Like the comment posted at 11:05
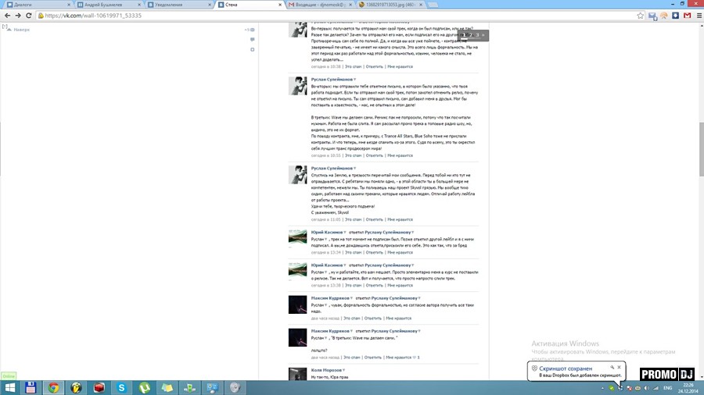Image resolution: width=704 pixels, height=395 pixels. click(x=399, y=220)
